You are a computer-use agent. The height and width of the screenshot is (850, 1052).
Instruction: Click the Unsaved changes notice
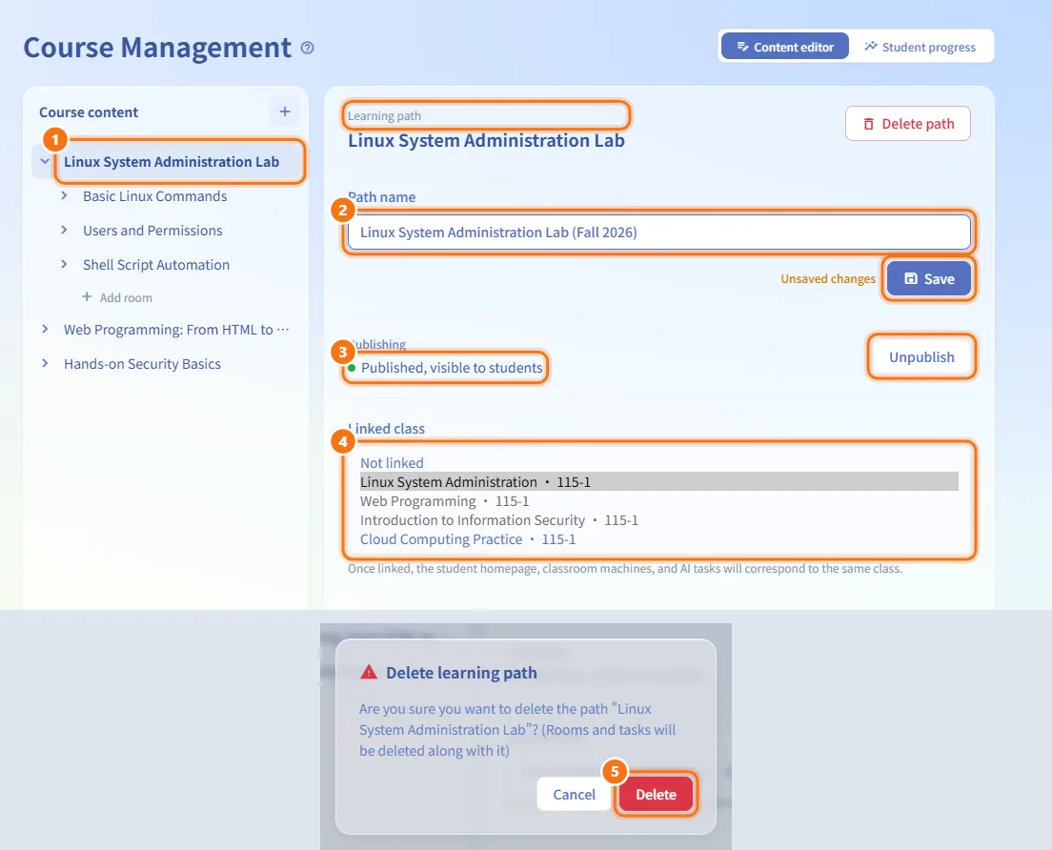[828, 278]
